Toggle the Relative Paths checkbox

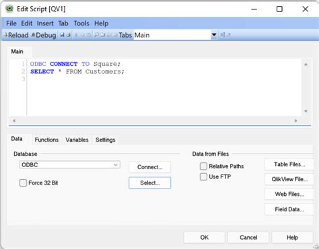pyautogui.click(x=203, y=166)
